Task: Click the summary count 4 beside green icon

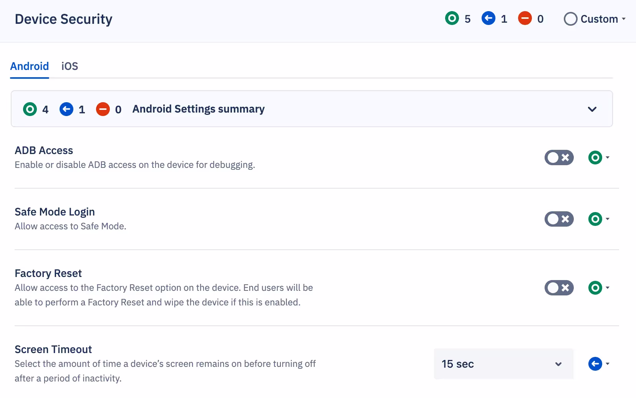Action: 45,110
